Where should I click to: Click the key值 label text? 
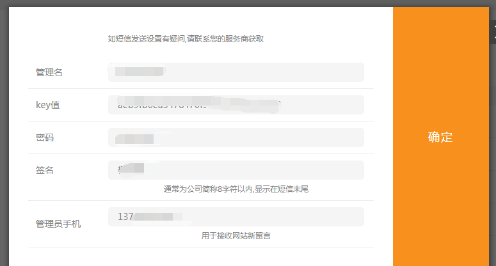pos(48,105)
